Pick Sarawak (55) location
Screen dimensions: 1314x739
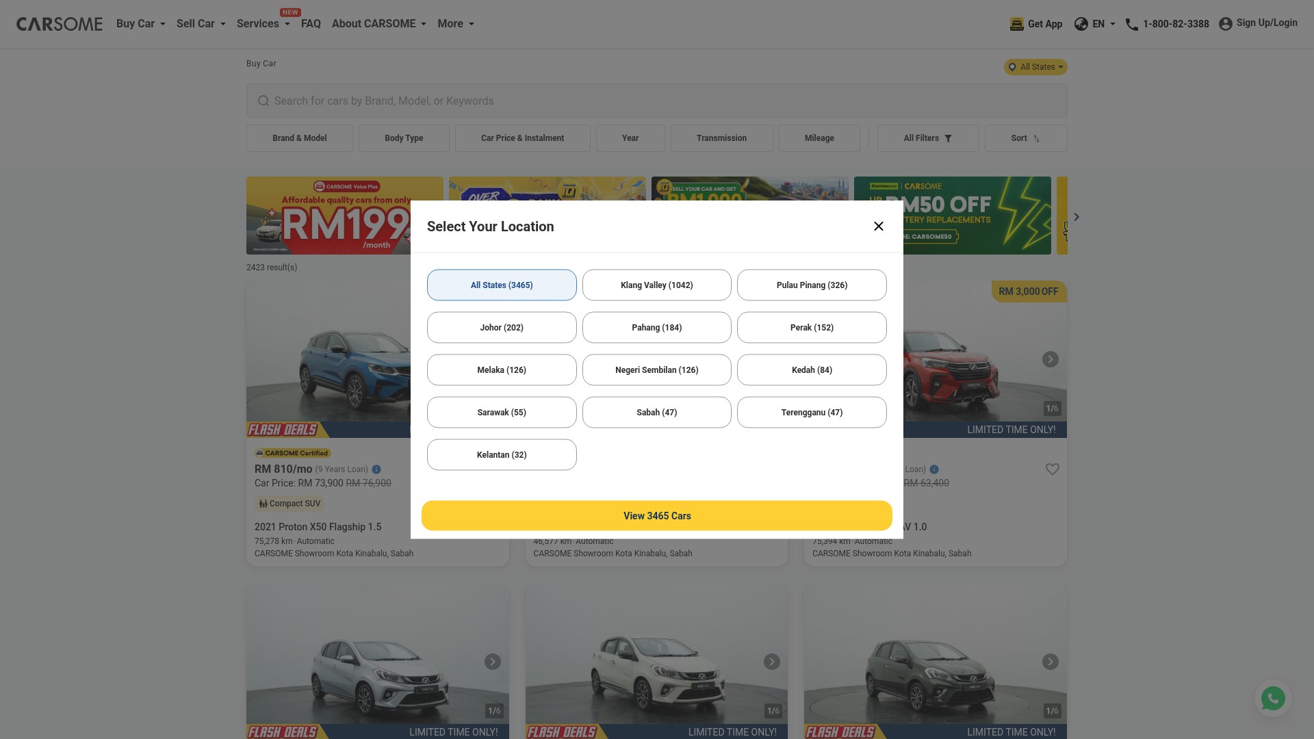(502, 412)
